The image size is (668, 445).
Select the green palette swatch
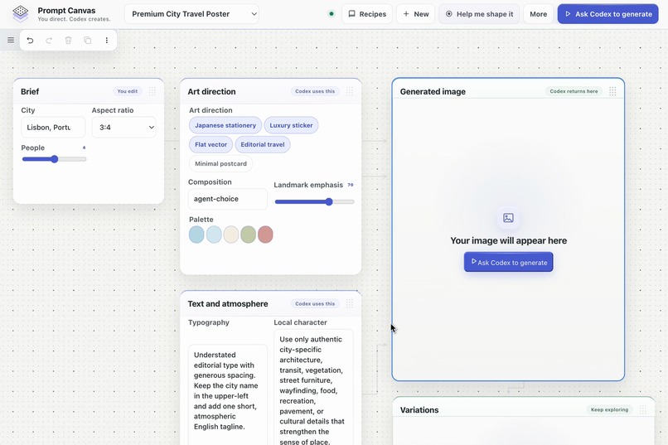248,235
